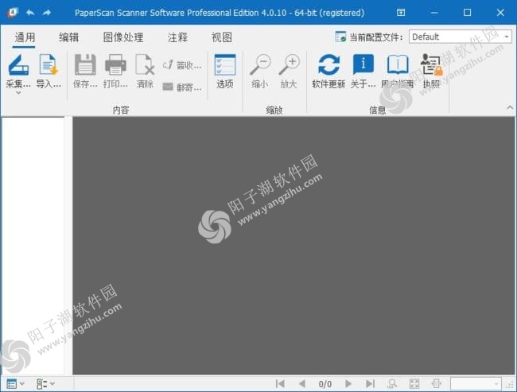Click the redo arrow in title bar
Viewport: 517px width, 392px height.
point(47,13)
